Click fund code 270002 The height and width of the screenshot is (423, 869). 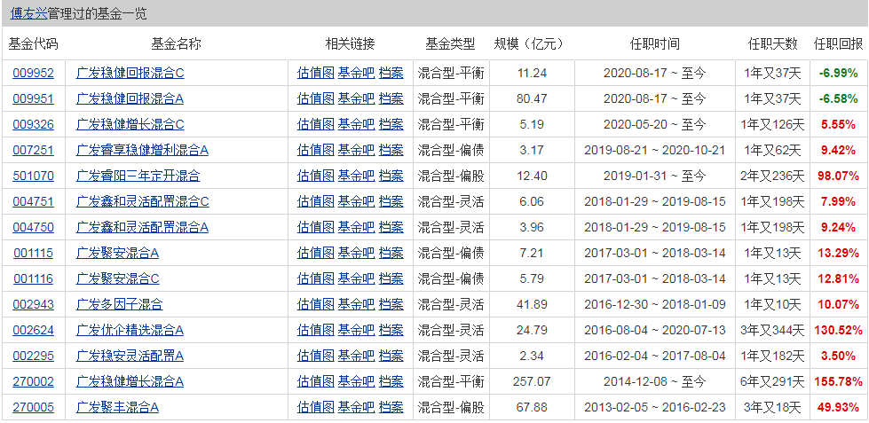(x=33, y=381)
